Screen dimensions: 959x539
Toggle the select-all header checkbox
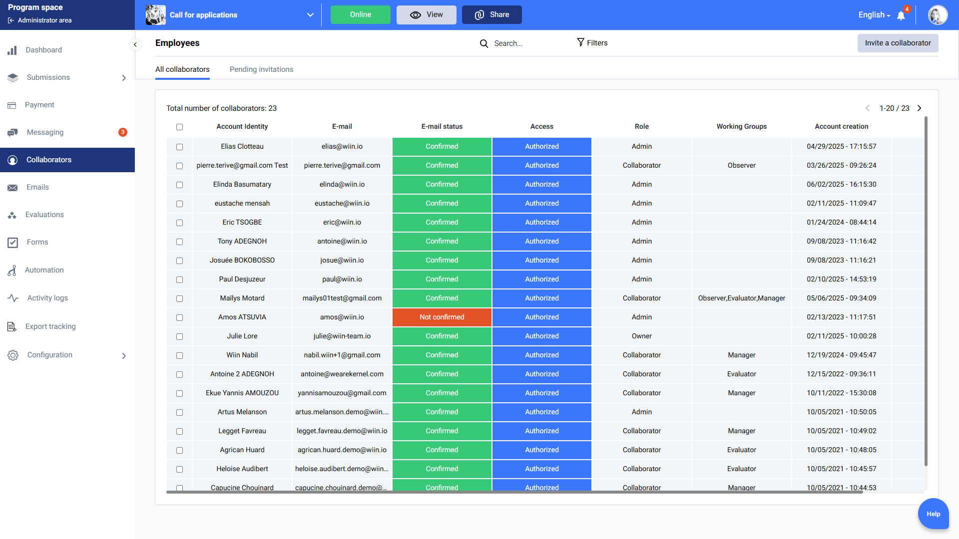point(179,127)
